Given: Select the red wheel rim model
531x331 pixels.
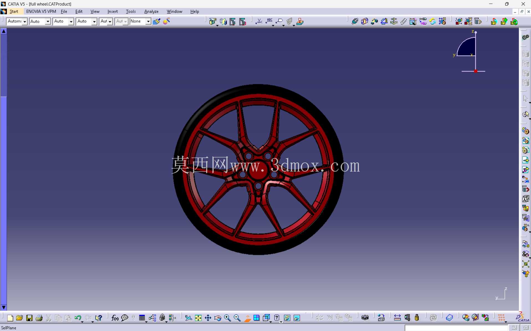Looking at the screenshot, I should point(258,169).
